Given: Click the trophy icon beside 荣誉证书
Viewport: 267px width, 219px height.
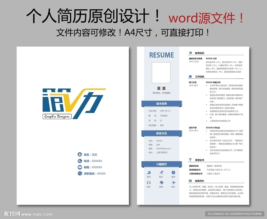Looking at the screenshot, I should (x=190, y=160).
